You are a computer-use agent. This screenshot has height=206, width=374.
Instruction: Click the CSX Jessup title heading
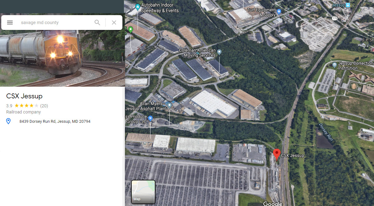[24, 96]
